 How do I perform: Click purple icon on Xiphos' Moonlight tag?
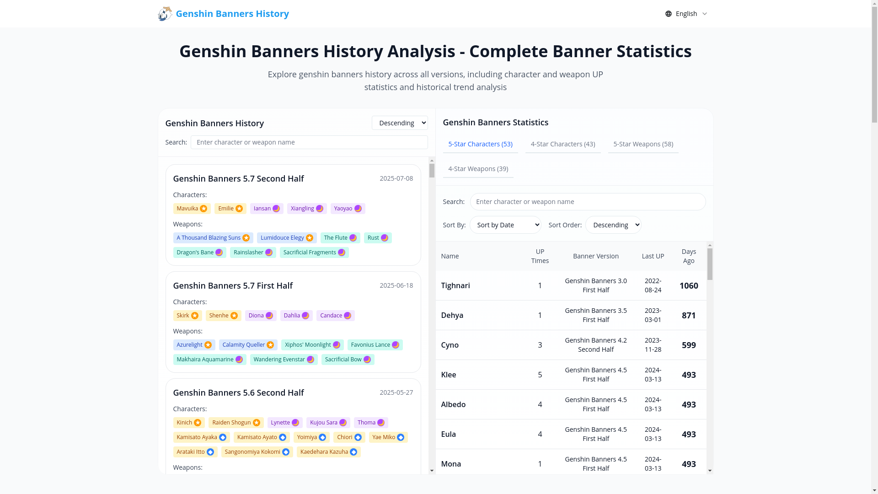tap(337, 345)
